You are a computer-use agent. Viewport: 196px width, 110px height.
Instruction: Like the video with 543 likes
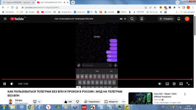(68, 102)
